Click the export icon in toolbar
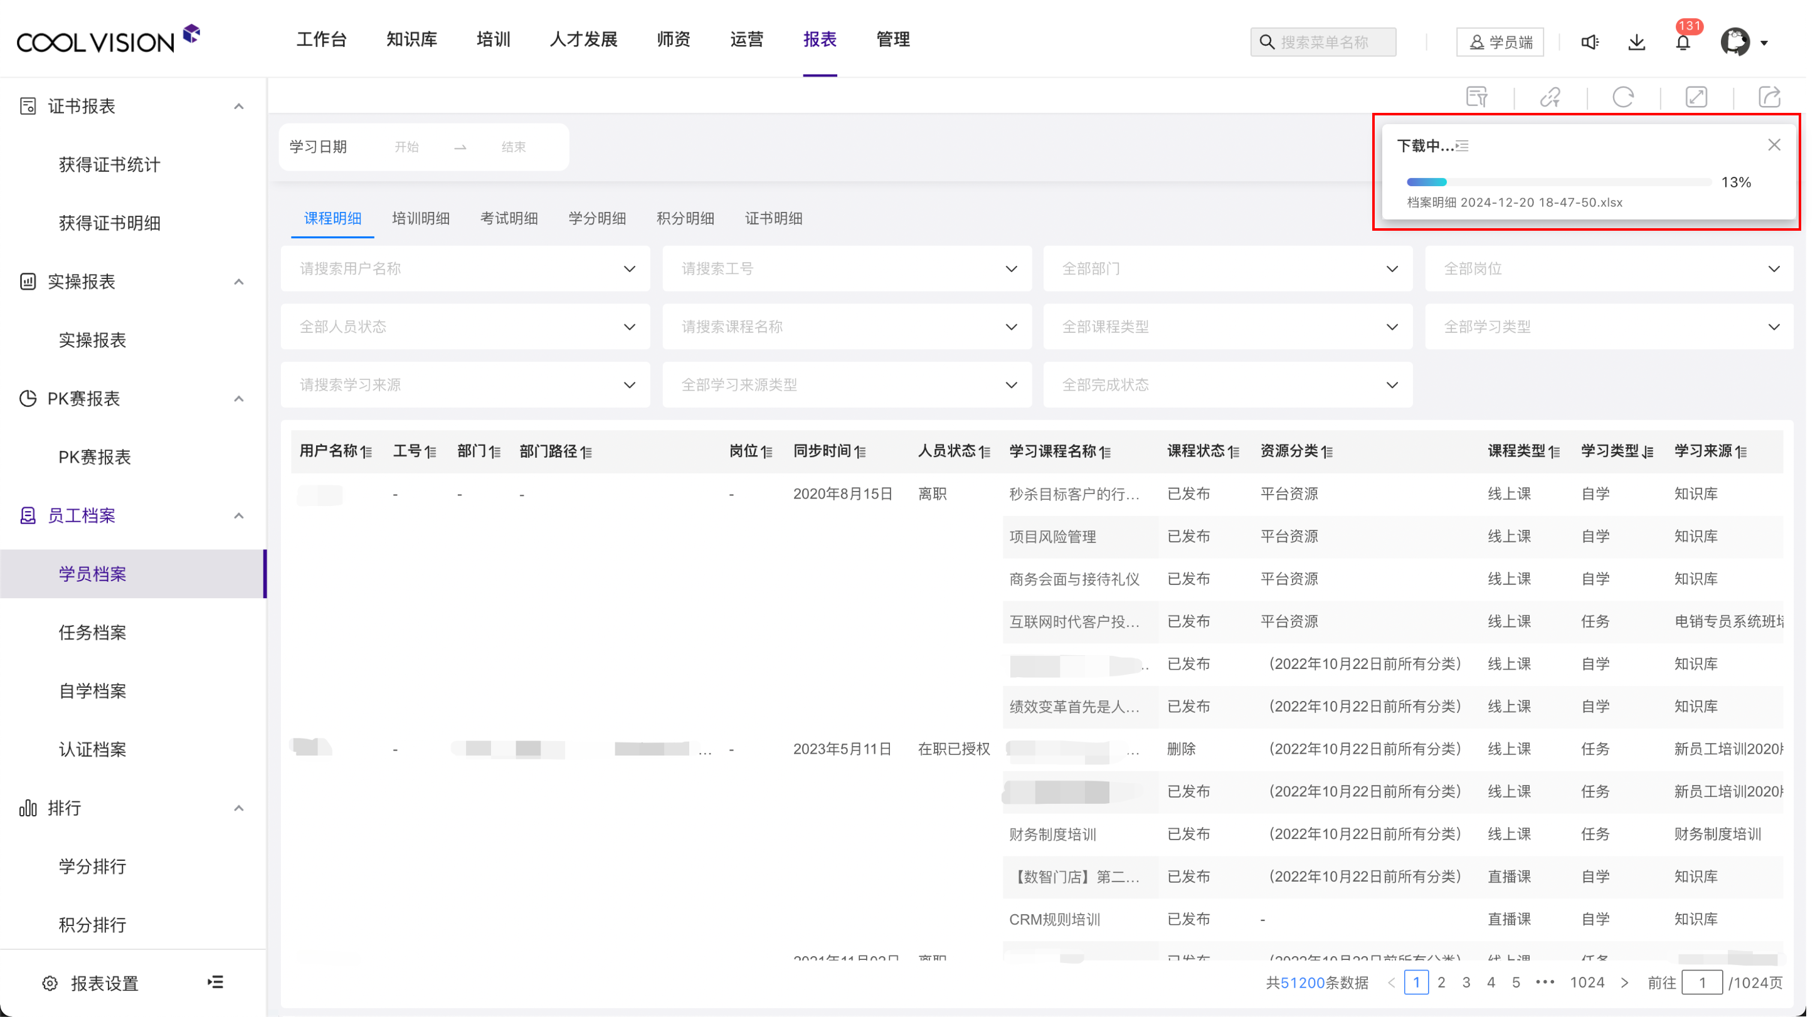The image size is (1815, 1017). 1770,97
